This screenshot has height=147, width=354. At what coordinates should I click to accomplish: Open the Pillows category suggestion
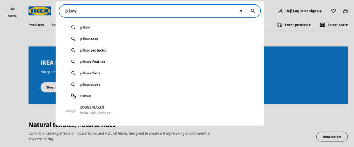160,96
